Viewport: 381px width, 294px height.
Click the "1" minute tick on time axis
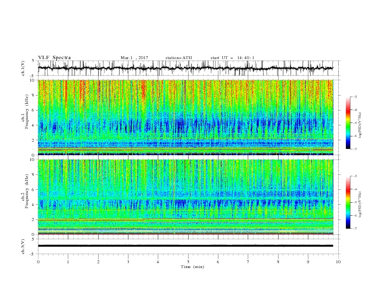pos(68,262)
